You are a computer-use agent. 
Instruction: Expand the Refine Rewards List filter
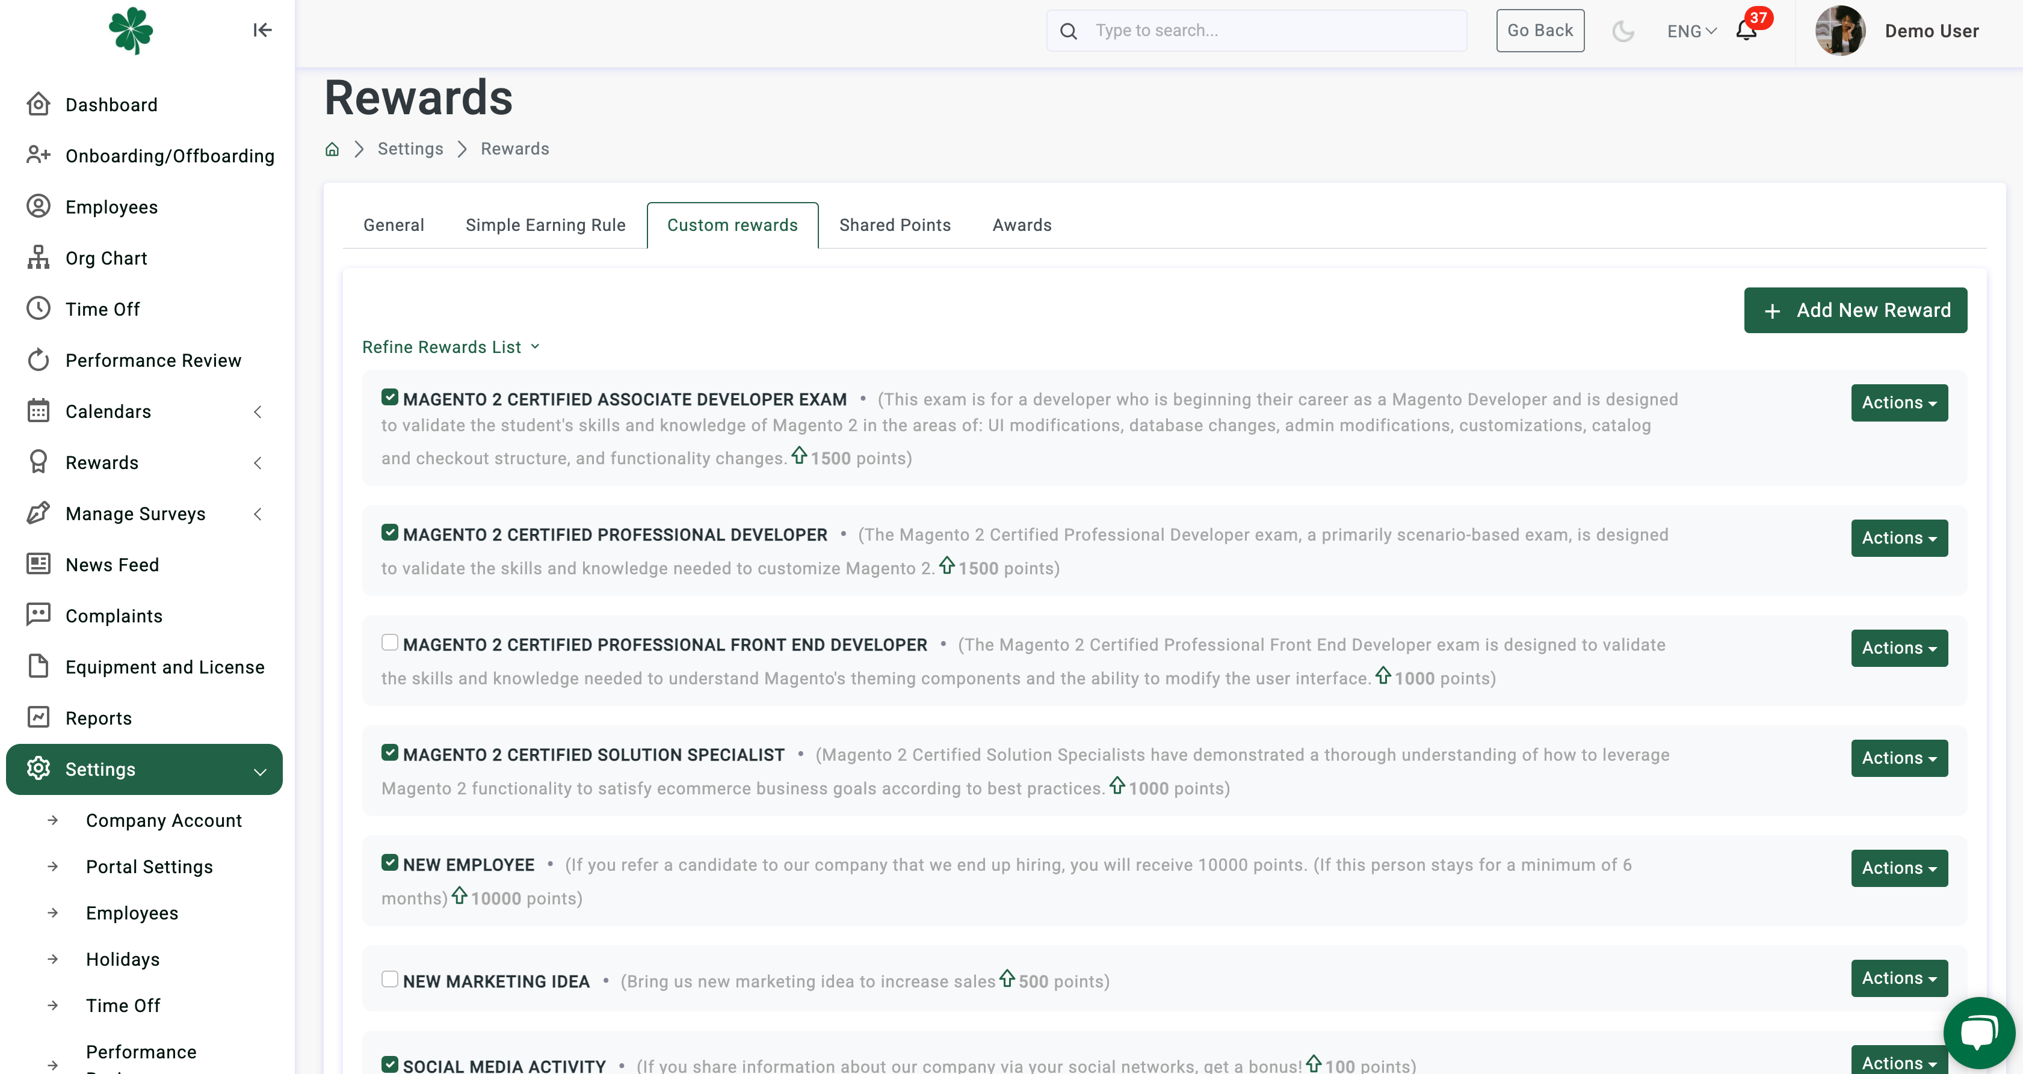click(x=451, y=347)
